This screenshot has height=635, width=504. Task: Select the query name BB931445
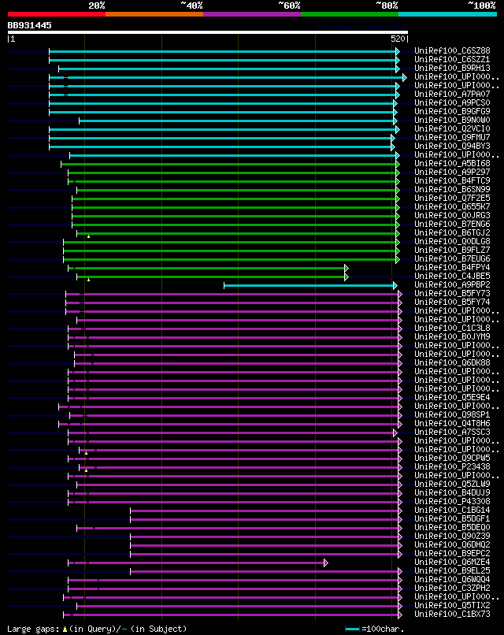(30, 25)
